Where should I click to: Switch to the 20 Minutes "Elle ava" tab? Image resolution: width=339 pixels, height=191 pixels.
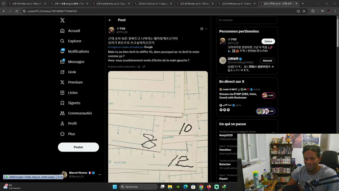[194, 4]
